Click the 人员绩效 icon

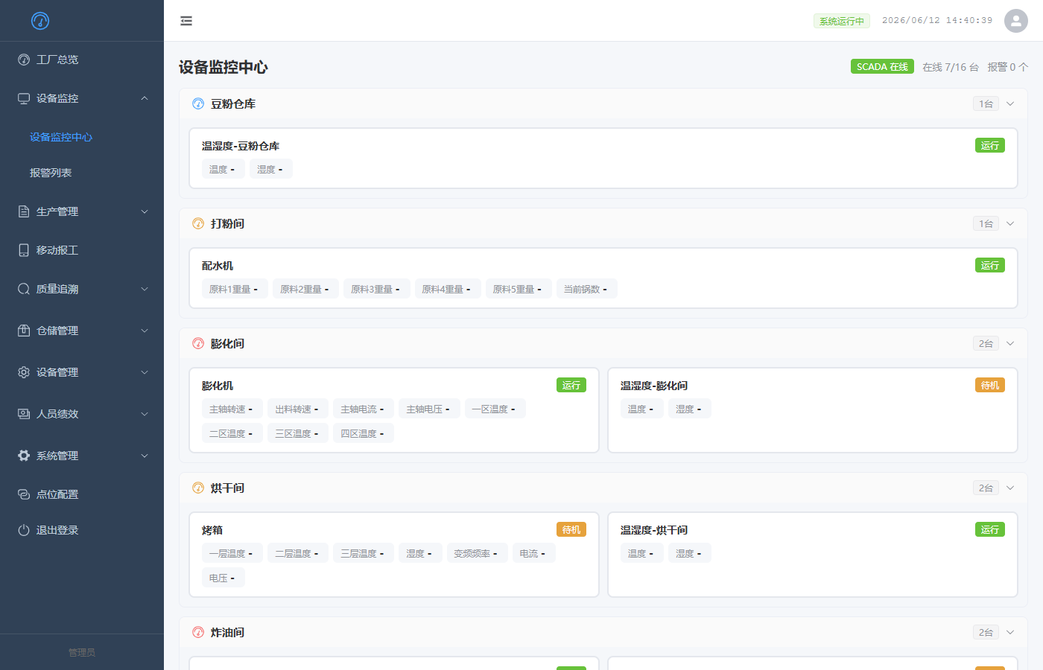coord(24,414)
